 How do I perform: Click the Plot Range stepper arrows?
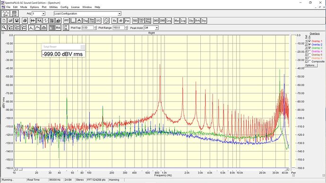point(126,28)
